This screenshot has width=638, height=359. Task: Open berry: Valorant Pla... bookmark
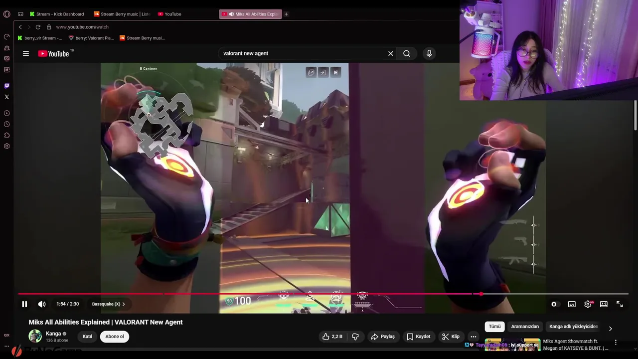click(x=91, y=38)
